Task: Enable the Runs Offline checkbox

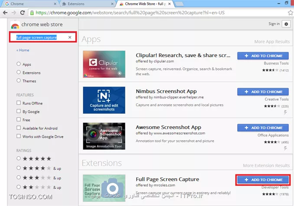Action: 18,103
